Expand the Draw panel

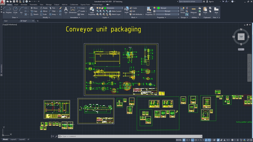[15, 17]
